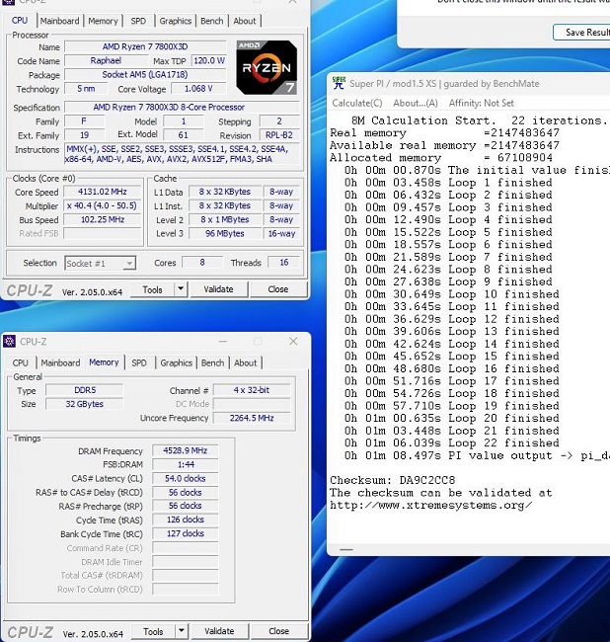Click Close button in upper CPU-Z

point(278,289)
